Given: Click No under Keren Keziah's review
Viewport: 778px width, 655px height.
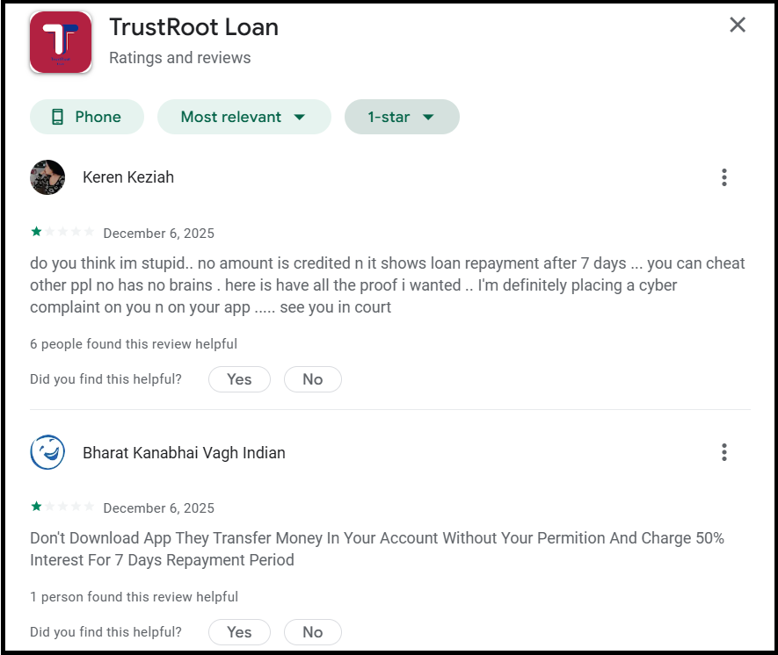Looking at the screenshot, I should [312, 378].
